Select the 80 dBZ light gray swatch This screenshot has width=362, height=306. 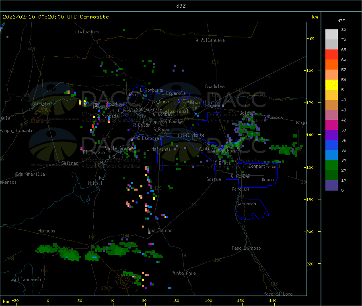(x=331, y=35)
